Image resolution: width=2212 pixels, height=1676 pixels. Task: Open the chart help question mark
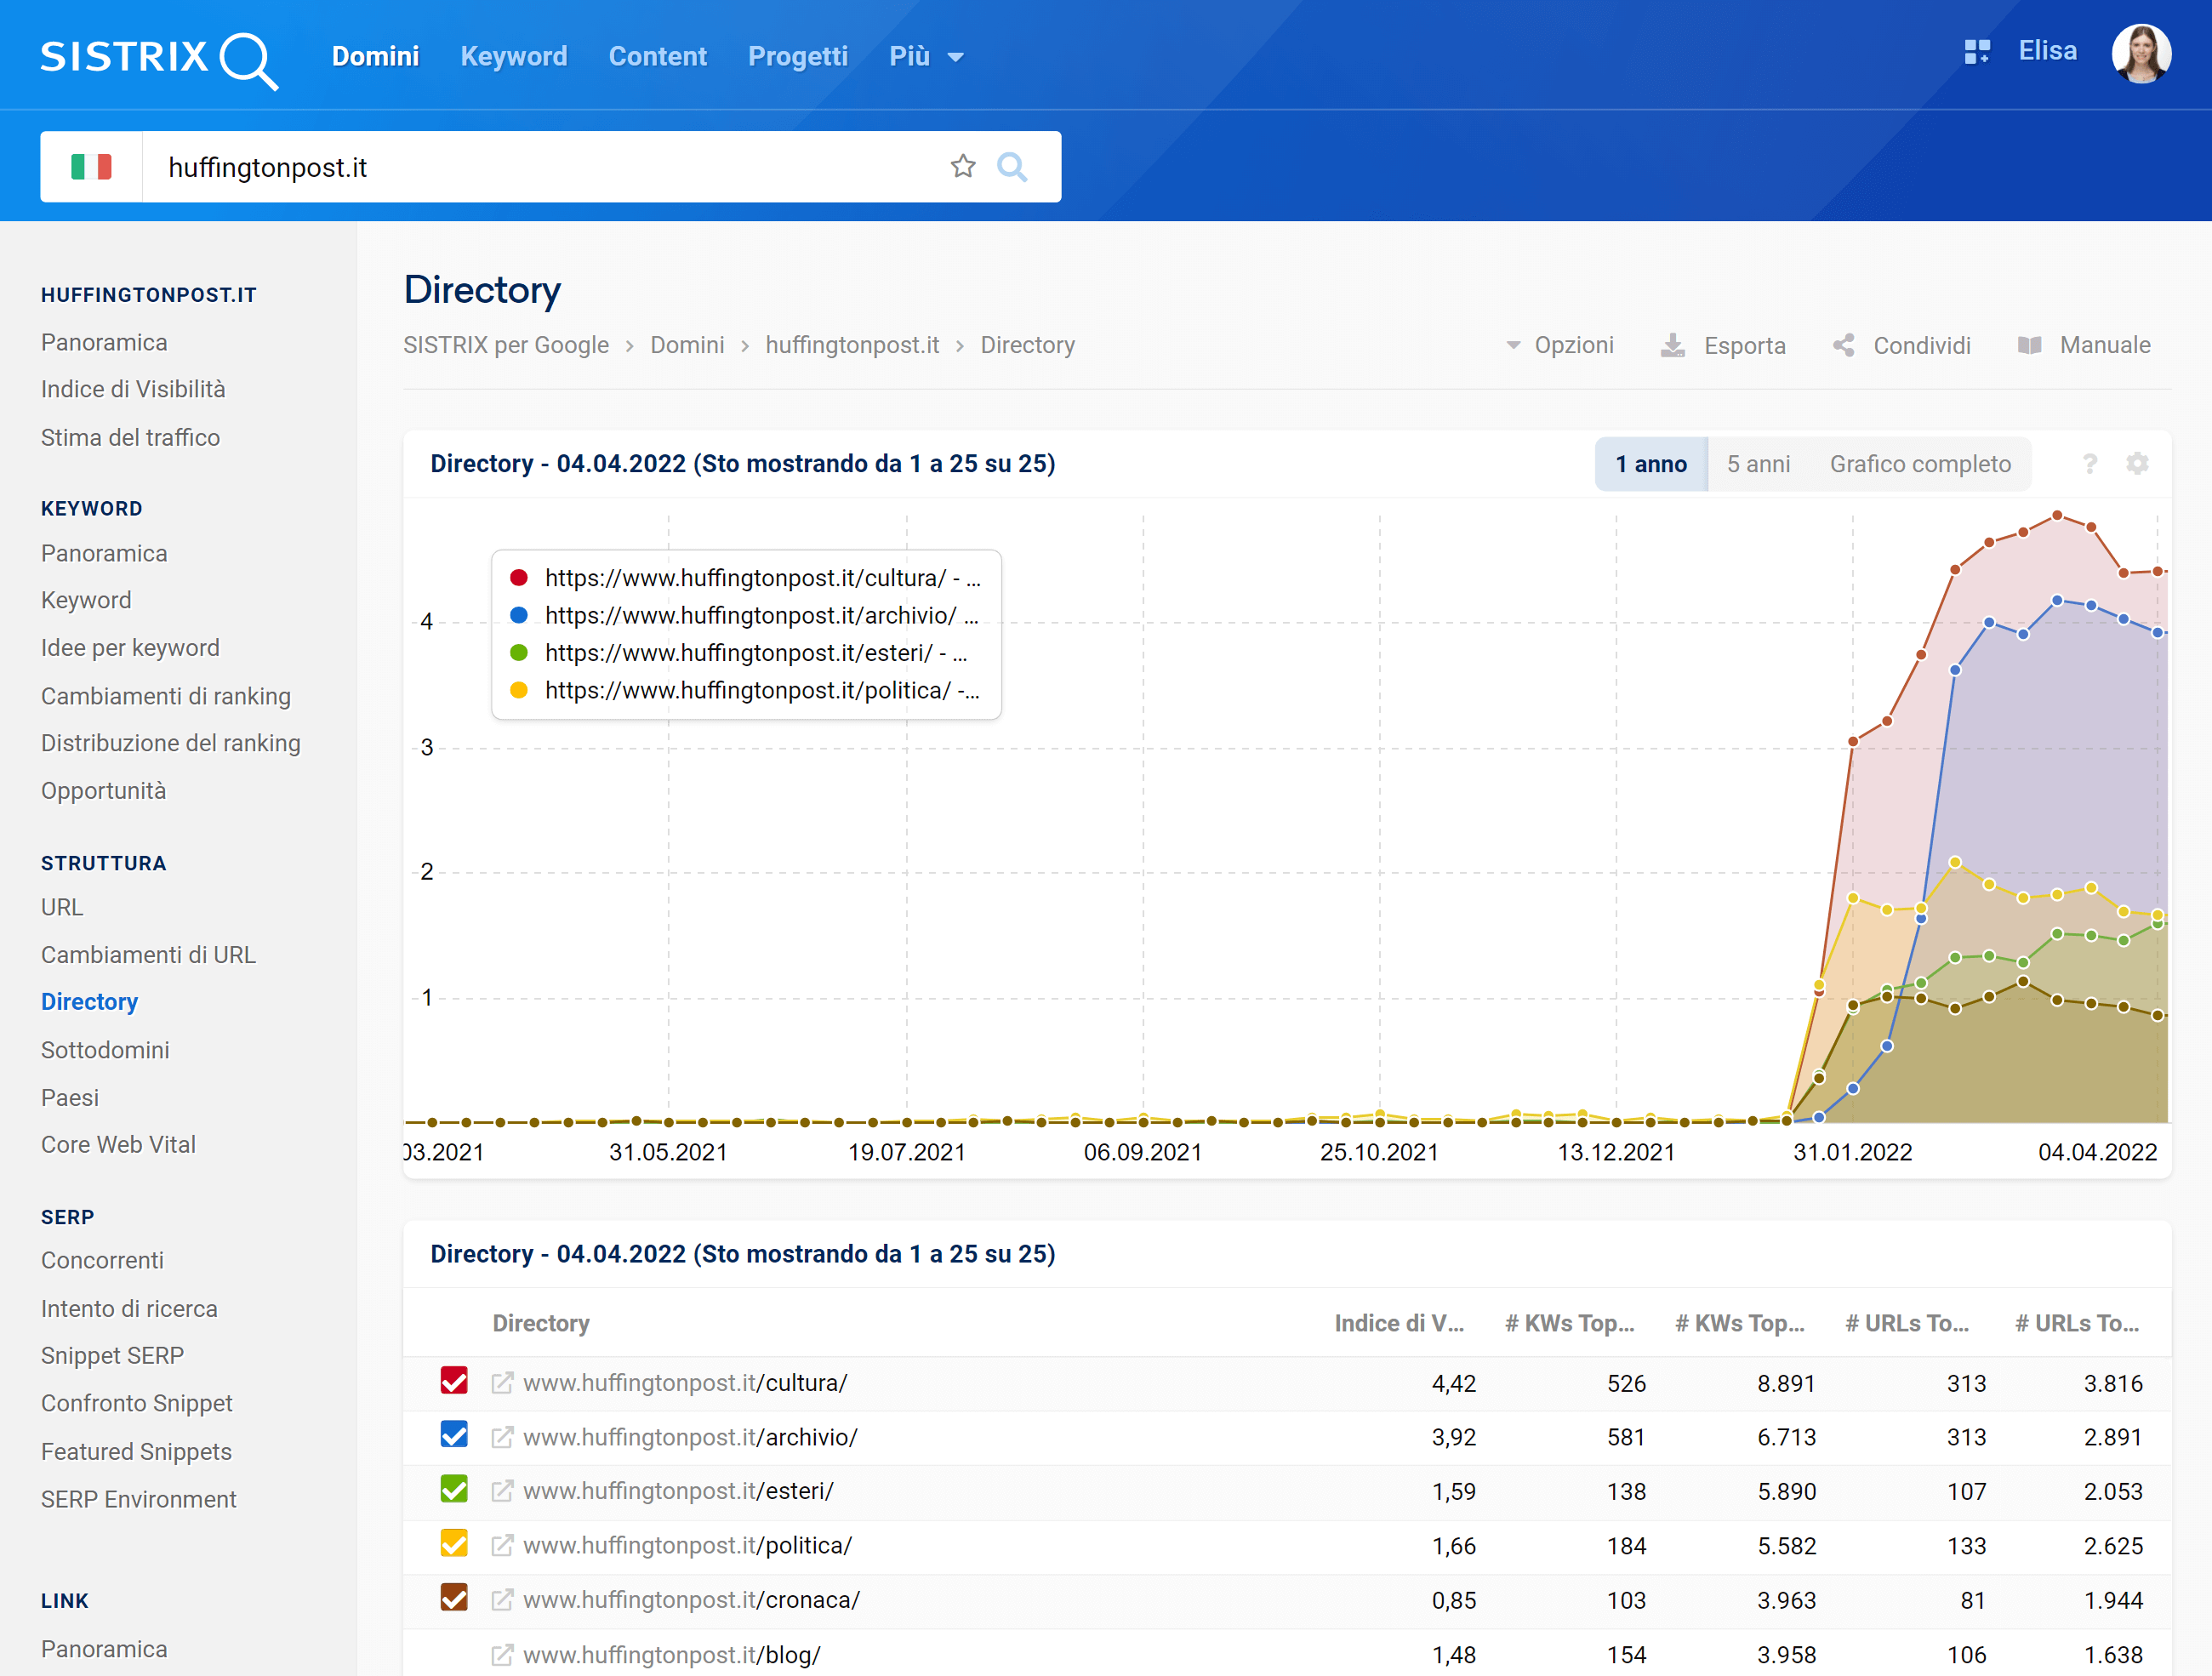(x=2089, y=464)
